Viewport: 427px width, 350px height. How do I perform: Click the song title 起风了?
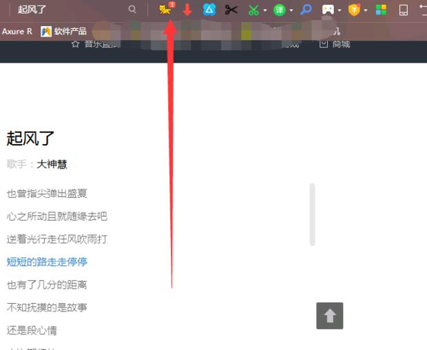30,138
